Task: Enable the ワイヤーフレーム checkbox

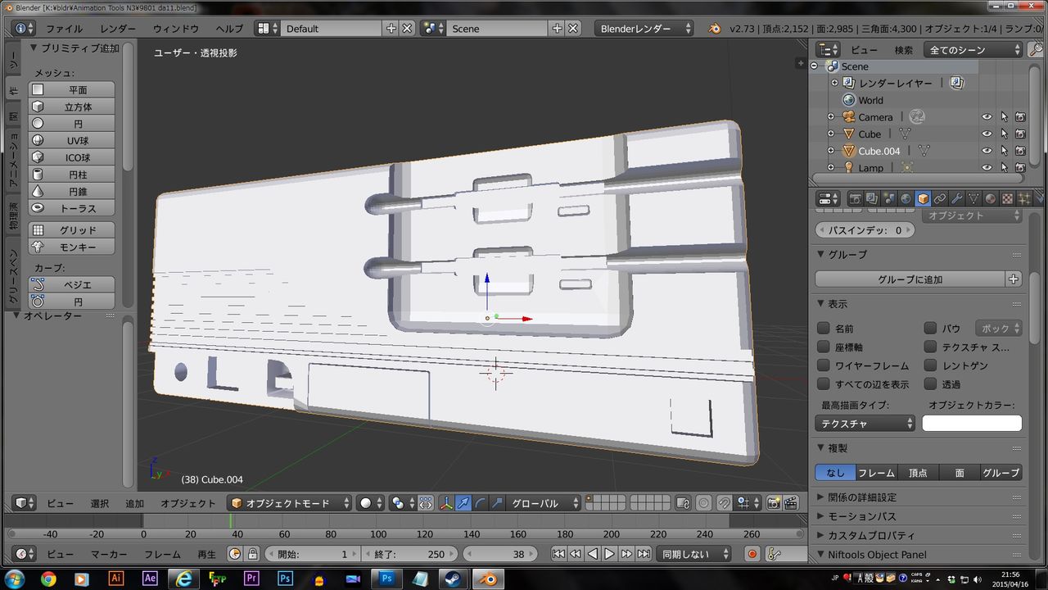Action: point(824,365)
